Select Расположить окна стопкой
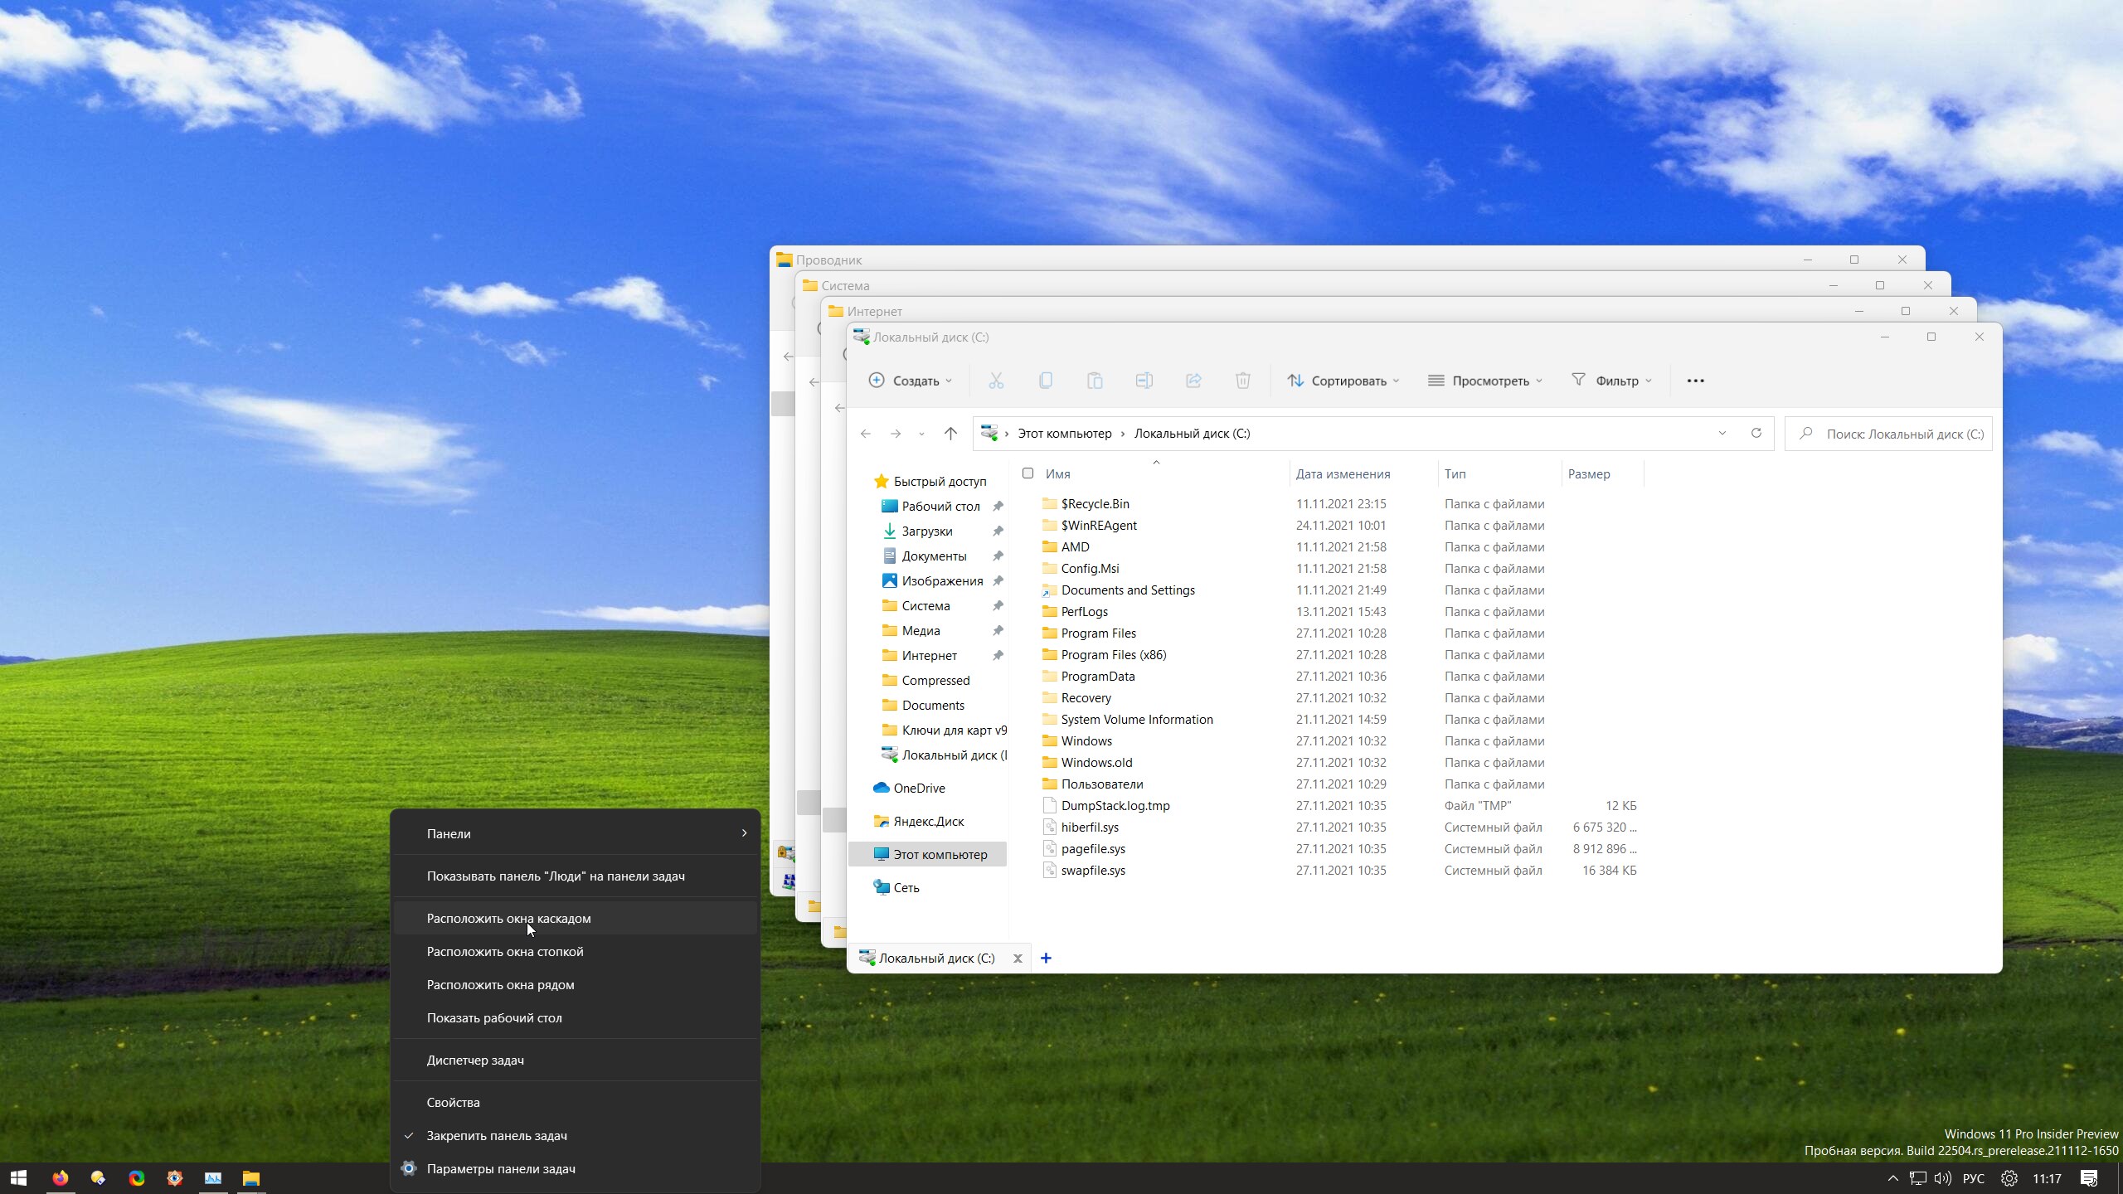This screenshot has height=1194, width=2123. pos(576,951)
